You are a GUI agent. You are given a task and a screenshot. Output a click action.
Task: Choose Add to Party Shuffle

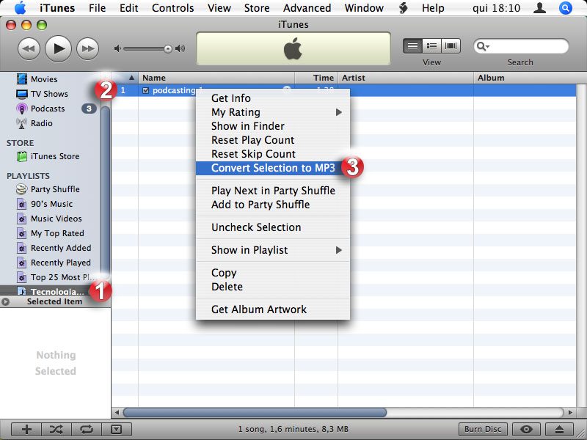(273, 205)
